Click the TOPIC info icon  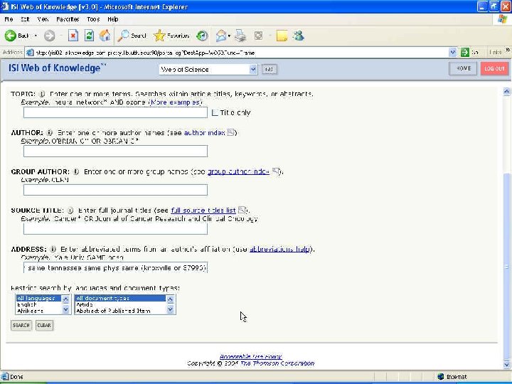[42, 94]
